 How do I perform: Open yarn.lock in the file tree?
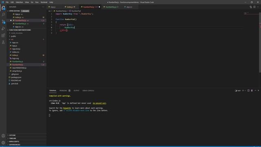point(15,84)
